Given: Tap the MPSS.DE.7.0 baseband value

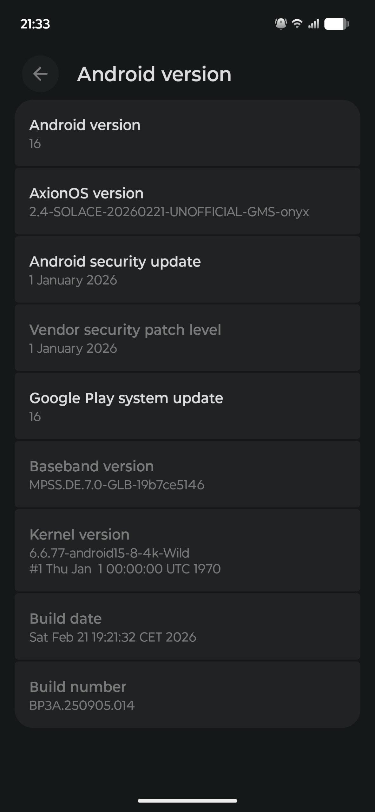Looking at the screenshot, I should coord(117,485).
